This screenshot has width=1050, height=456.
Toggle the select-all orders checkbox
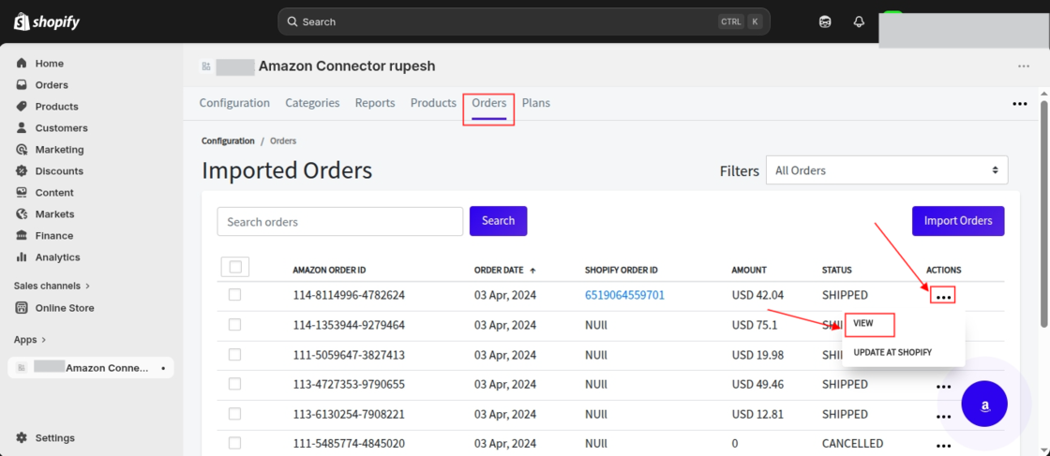point(235,268)
